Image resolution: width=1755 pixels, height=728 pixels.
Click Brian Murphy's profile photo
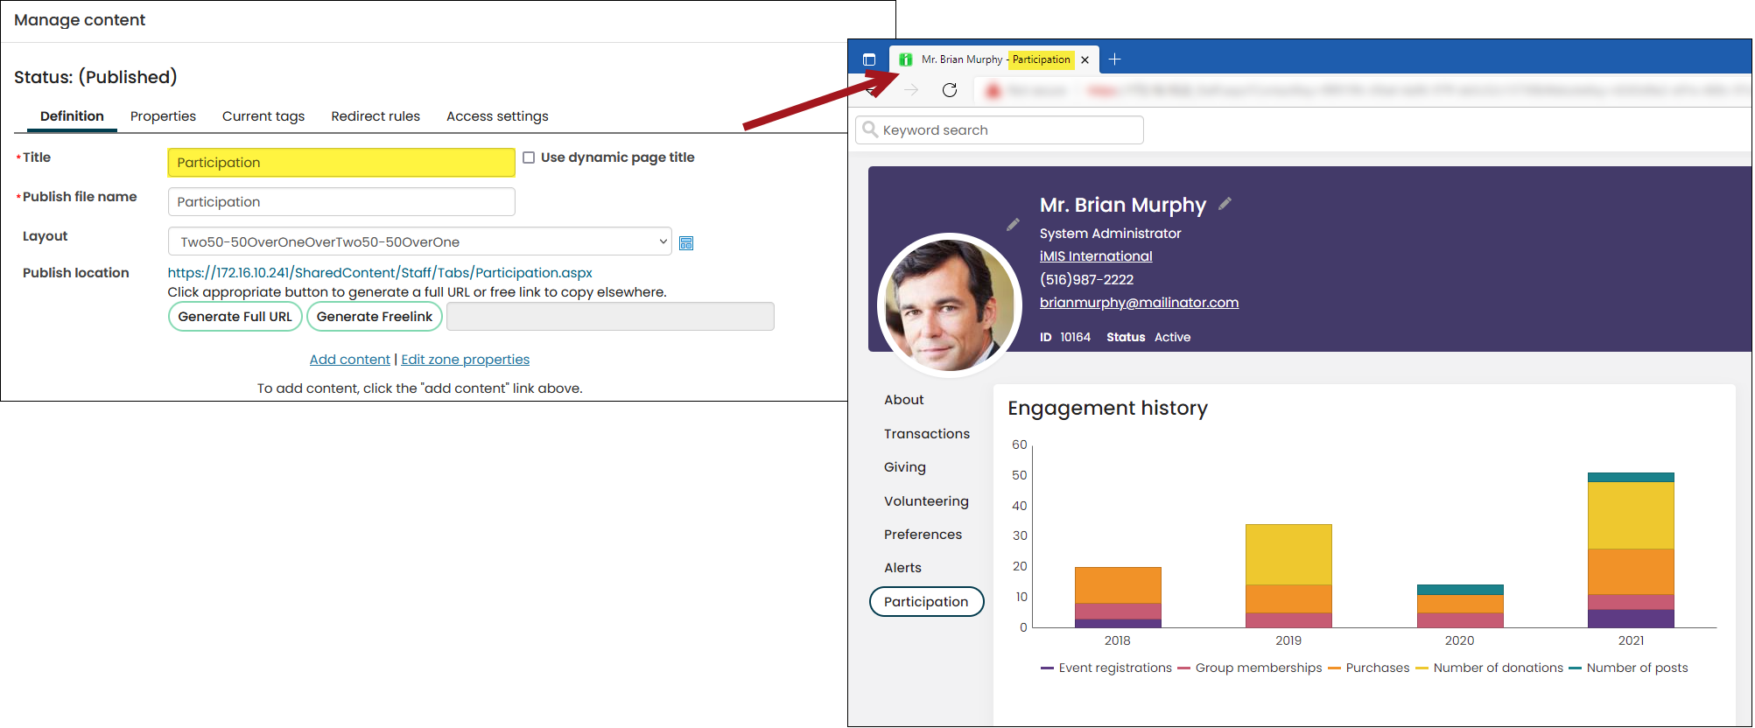click(x=950, y=305)
